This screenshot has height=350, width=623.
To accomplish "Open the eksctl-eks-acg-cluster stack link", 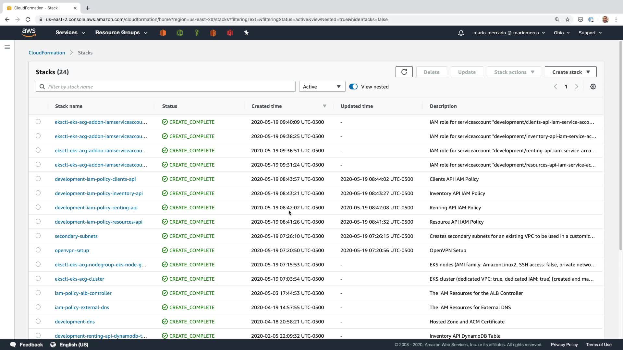I will [79, 279].
